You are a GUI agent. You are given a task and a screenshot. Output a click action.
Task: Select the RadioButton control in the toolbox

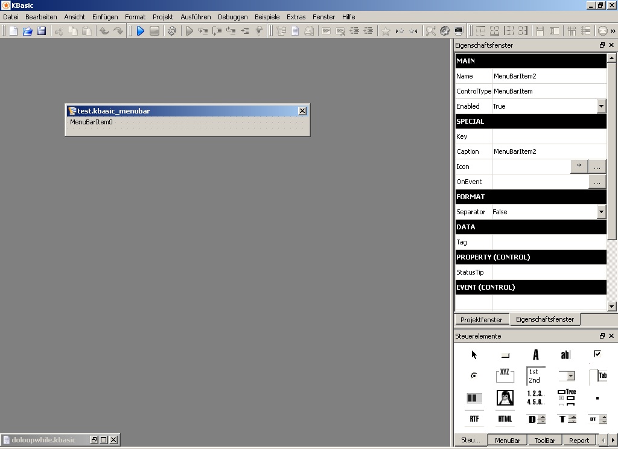point(474,375)
